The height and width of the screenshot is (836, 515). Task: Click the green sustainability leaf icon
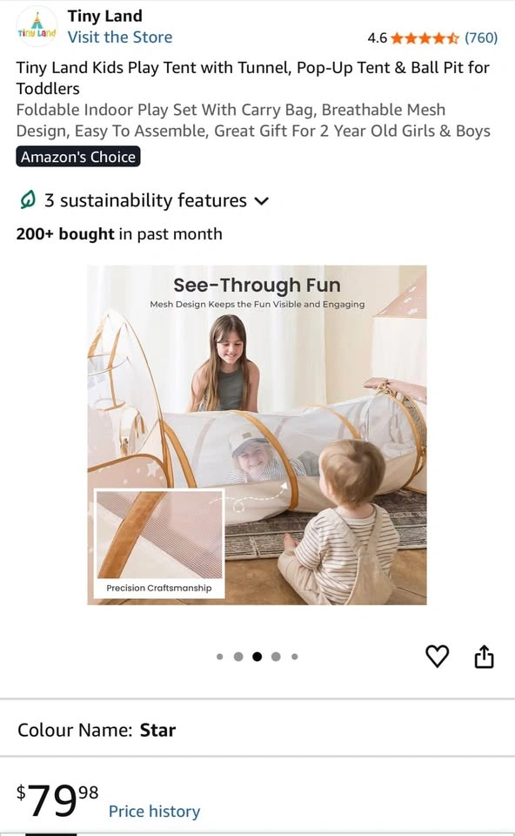28,200
